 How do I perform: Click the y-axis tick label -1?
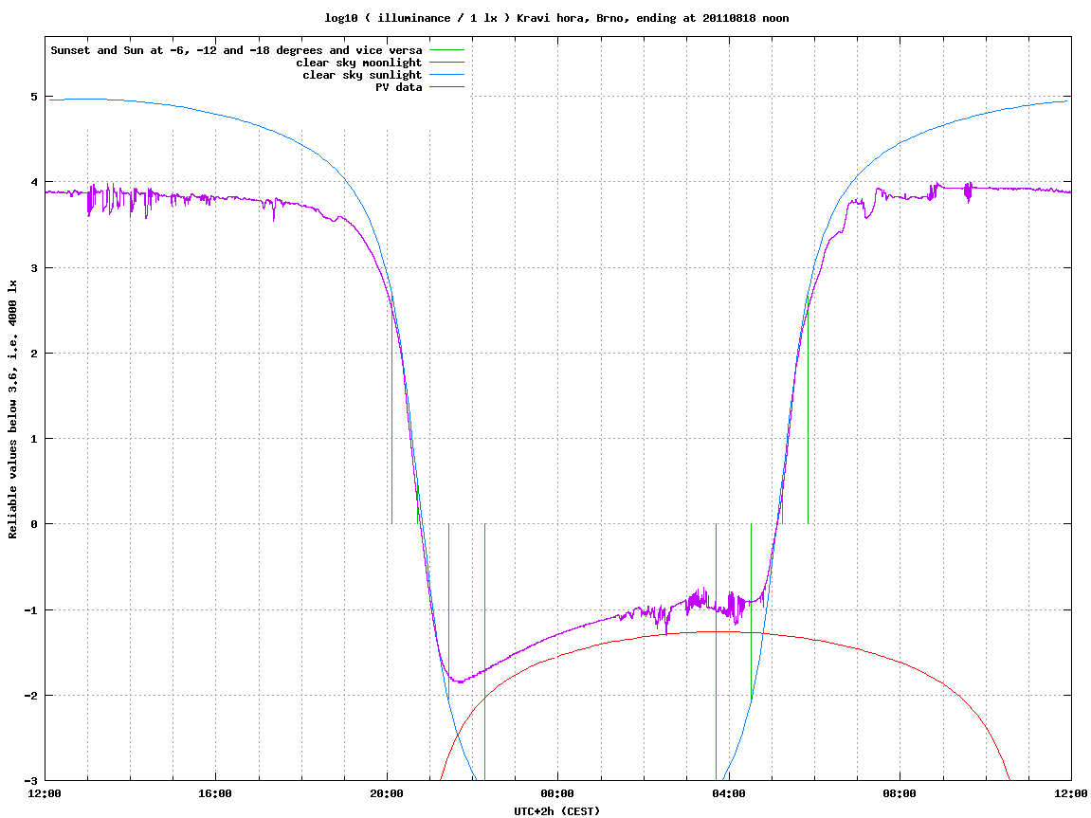click(30, 610)
